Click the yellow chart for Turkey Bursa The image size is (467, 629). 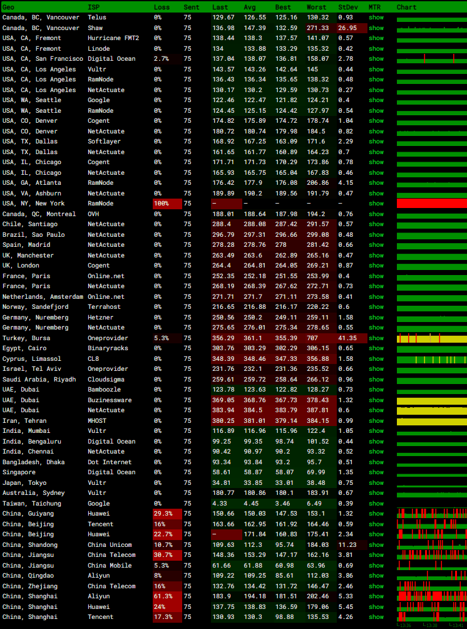point(432,339)
